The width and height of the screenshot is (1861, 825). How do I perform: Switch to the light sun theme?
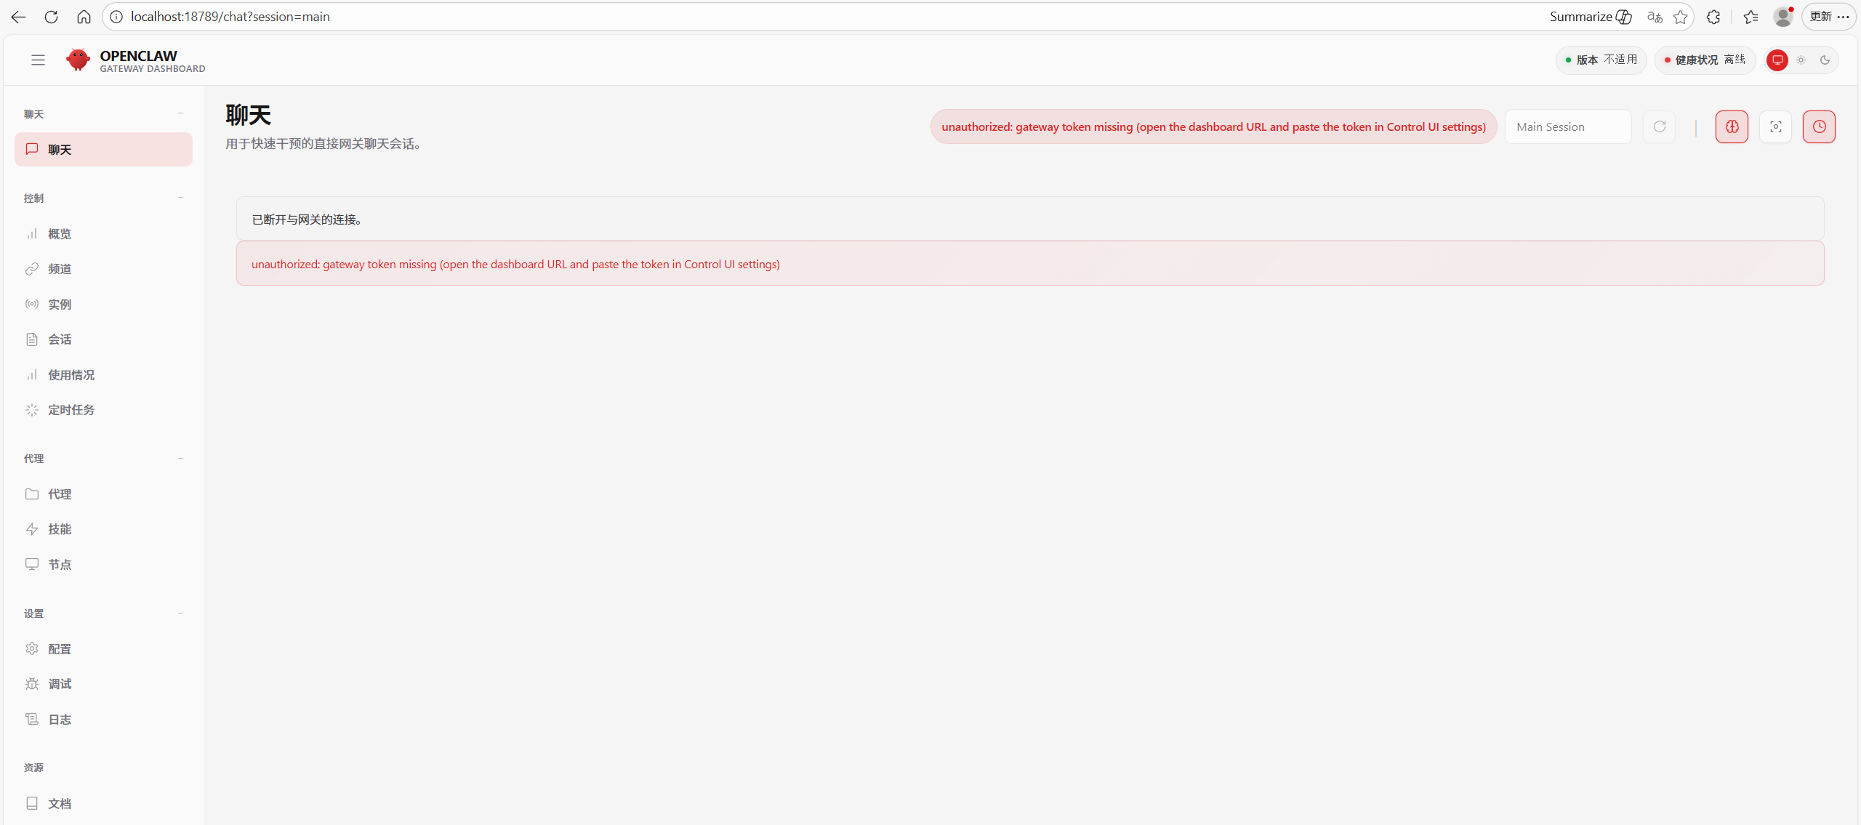tap(1801, 60)
